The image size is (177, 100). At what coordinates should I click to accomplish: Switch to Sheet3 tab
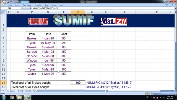point(28,91)
